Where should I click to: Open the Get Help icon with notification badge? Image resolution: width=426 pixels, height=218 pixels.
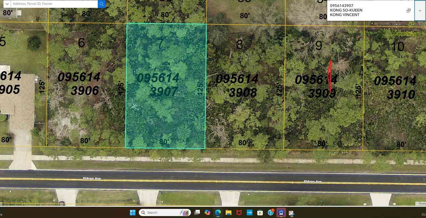point(271,212)
